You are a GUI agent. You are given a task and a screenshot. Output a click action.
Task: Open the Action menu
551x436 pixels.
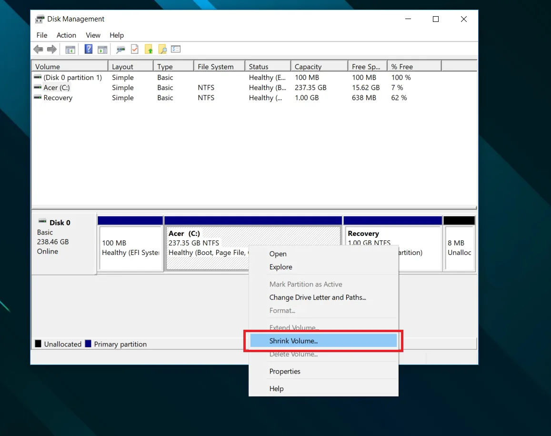tap(66, 35)
